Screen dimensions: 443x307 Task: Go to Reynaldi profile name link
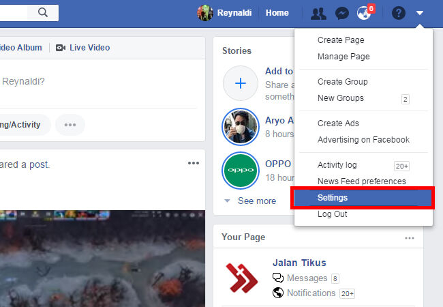click(x=234, y=13)
